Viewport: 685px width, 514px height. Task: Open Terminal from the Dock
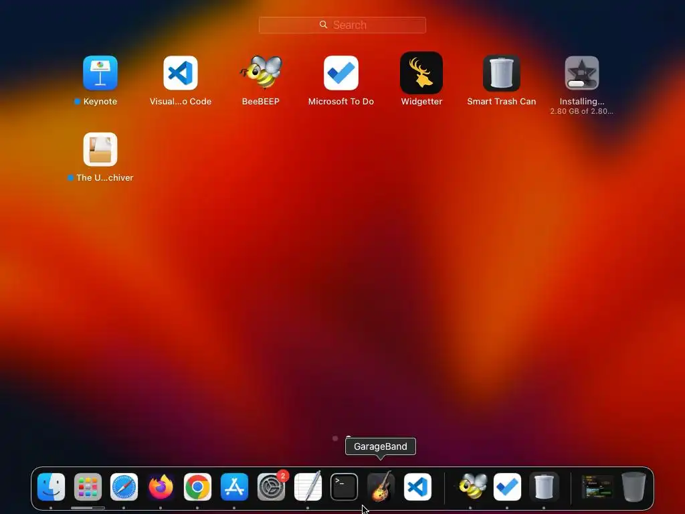click(x=345, y=487)
